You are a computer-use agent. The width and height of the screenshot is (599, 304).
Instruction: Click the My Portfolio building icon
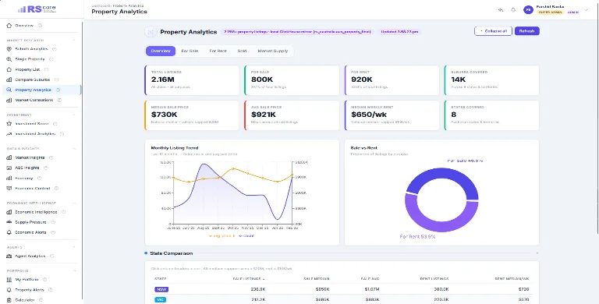[9, 280]
